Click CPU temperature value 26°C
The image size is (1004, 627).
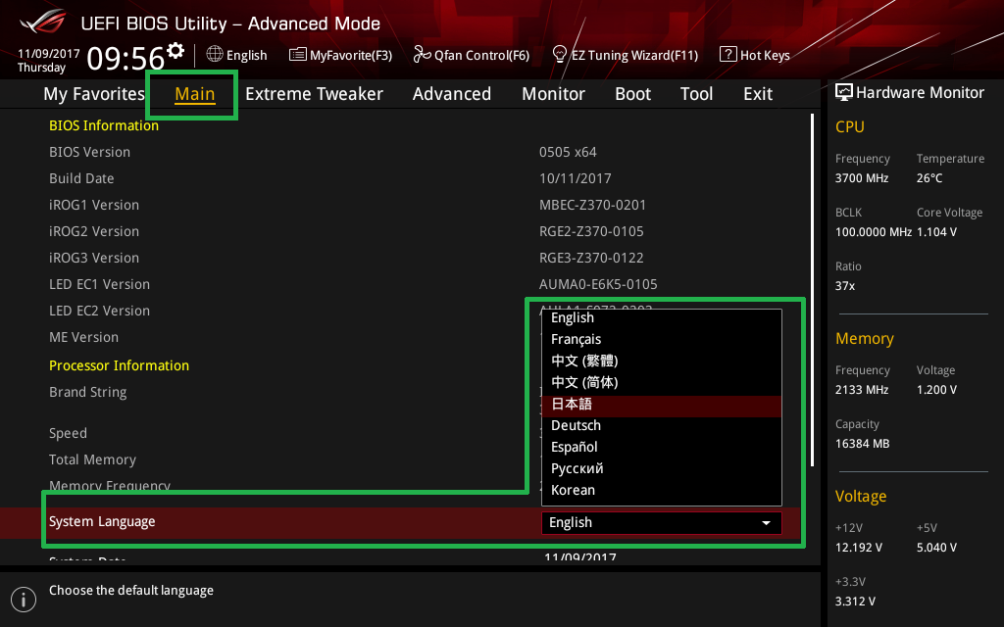pos(929,178)
